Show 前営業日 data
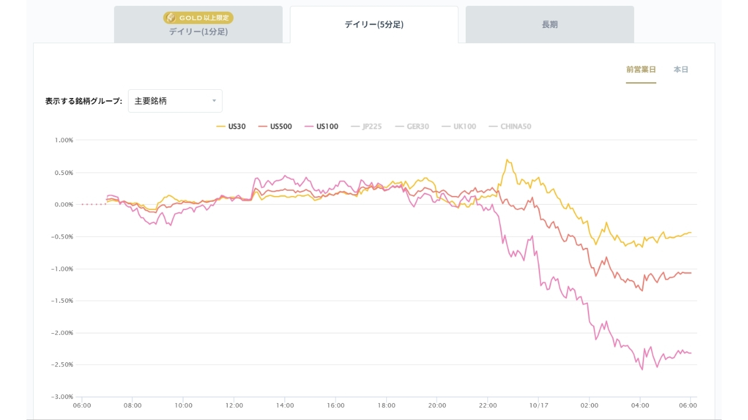This screenshot has height=420, width=748. [641, 69]
